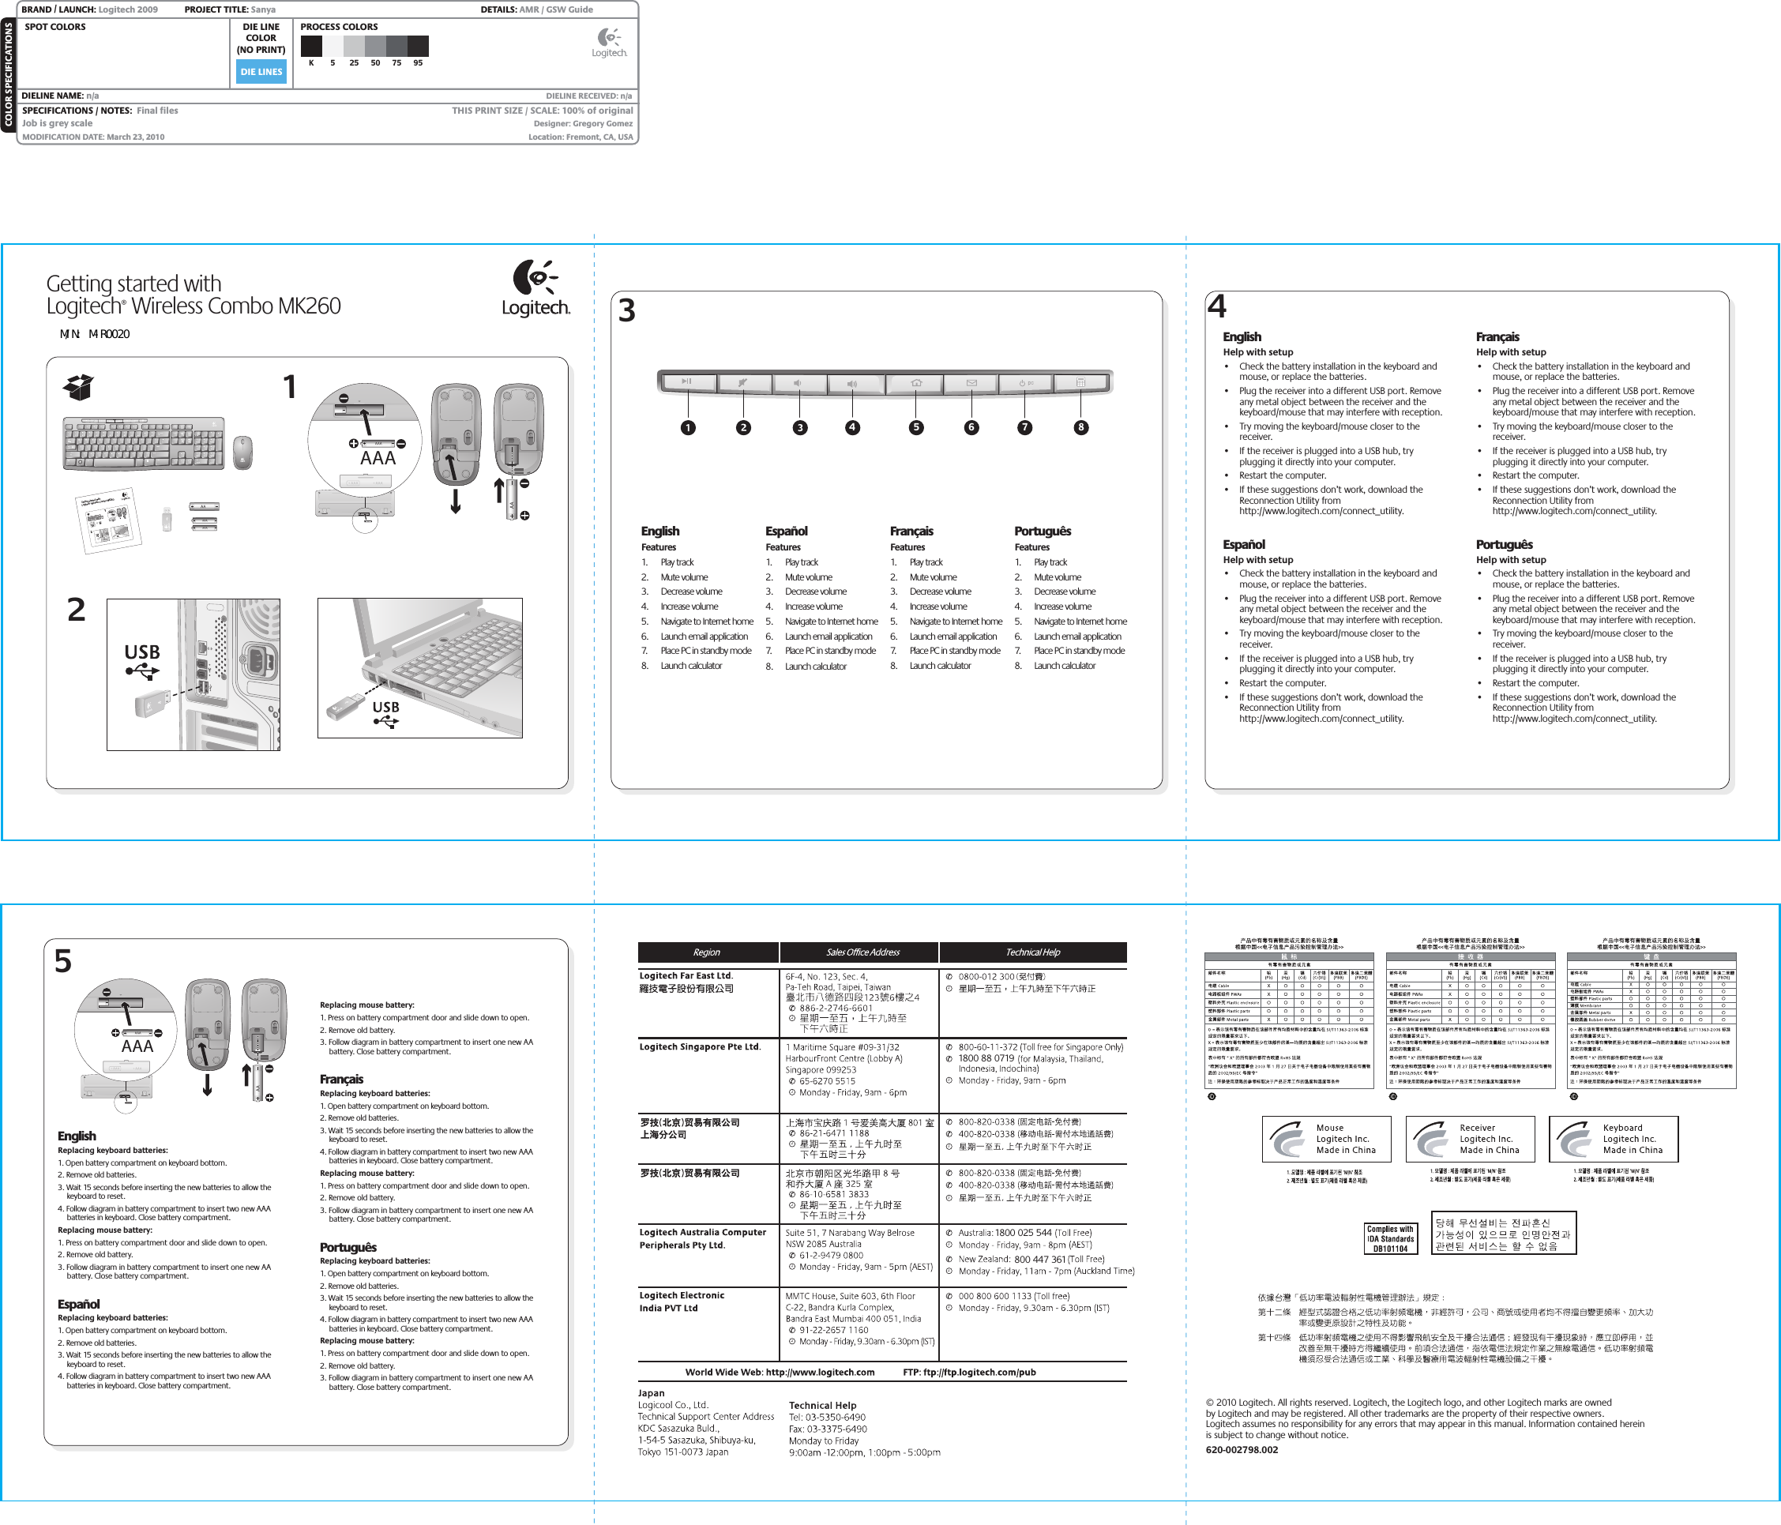Open the connect_utility URL under English Help with setup
This screenshot has height=1525, width=1781.
[x=1321, y=511]
